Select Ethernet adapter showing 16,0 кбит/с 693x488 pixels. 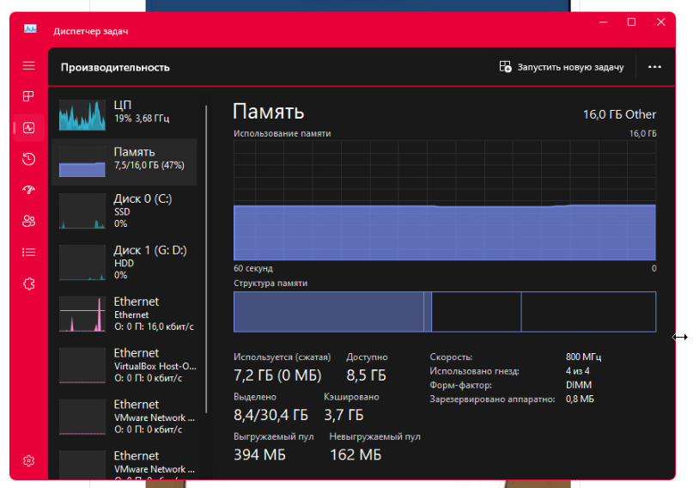125,314
